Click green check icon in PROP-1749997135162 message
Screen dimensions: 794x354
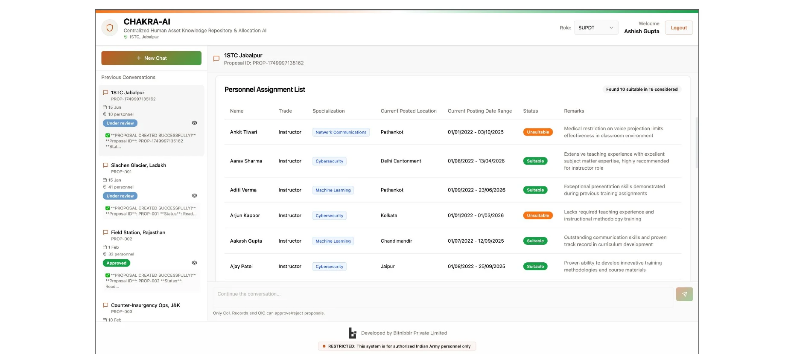[108, 135]
